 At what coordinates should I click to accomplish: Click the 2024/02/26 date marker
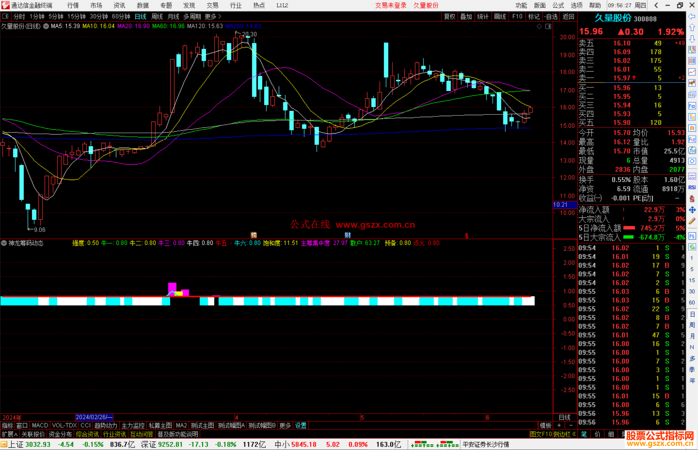94,417
